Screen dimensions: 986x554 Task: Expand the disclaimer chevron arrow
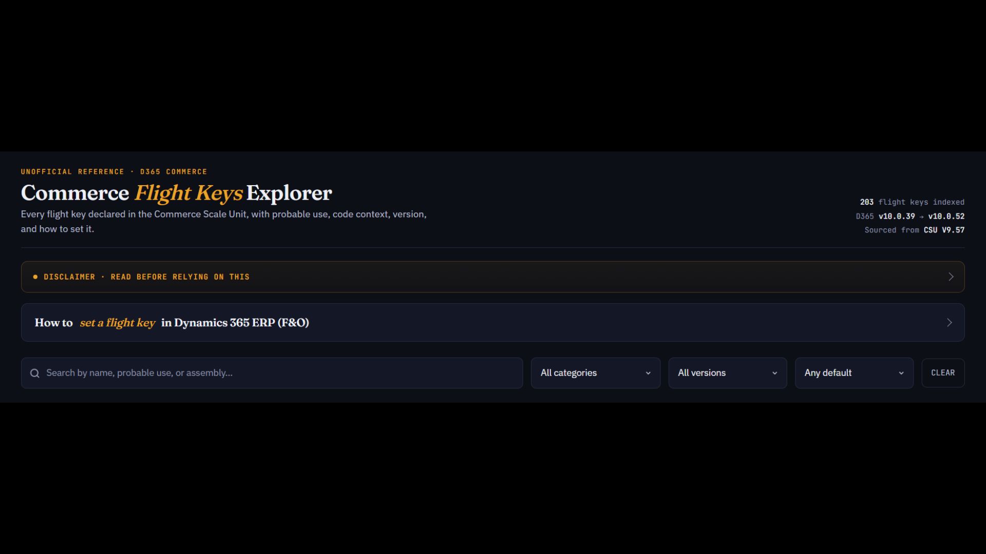tap(951, 277)
